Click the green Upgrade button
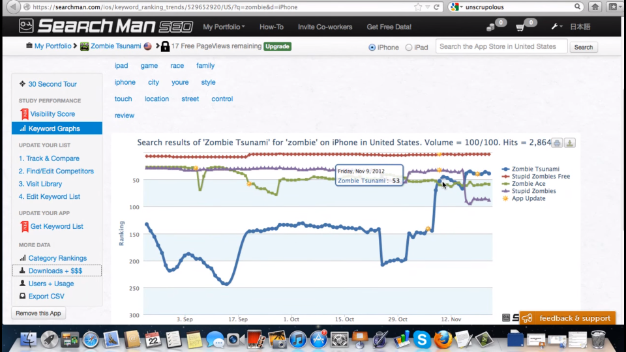This screenshot has width=626, height=352. click(277, 46)
